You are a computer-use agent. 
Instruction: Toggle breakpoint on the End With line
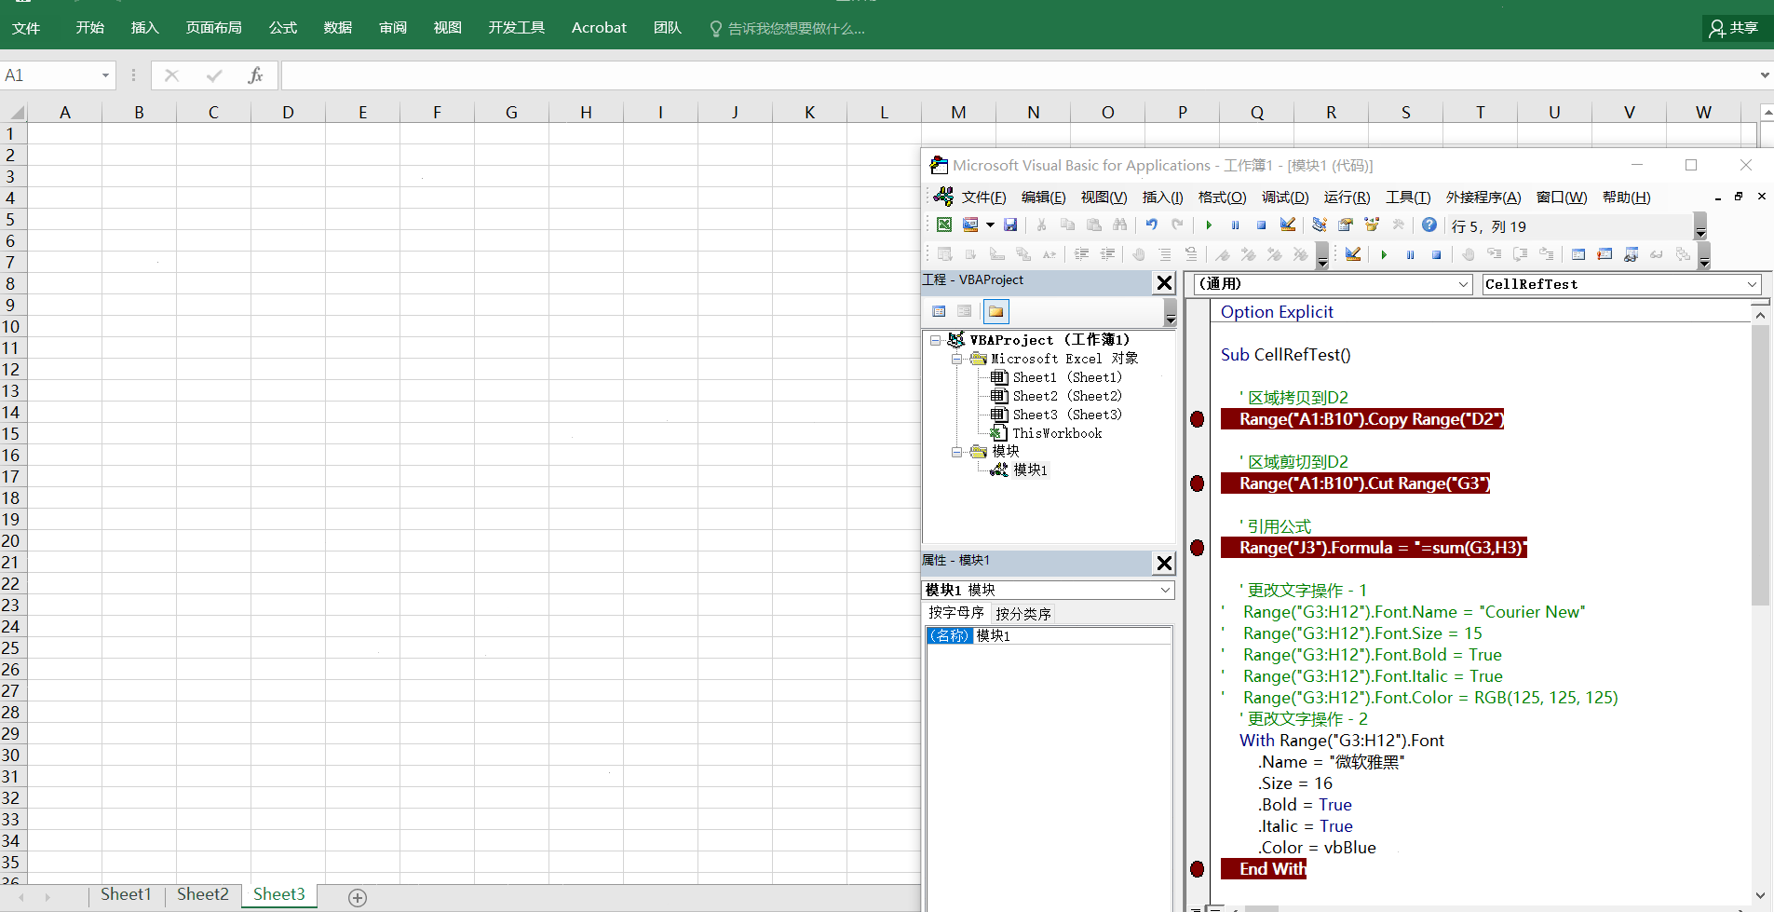(x=1198, y=869)
